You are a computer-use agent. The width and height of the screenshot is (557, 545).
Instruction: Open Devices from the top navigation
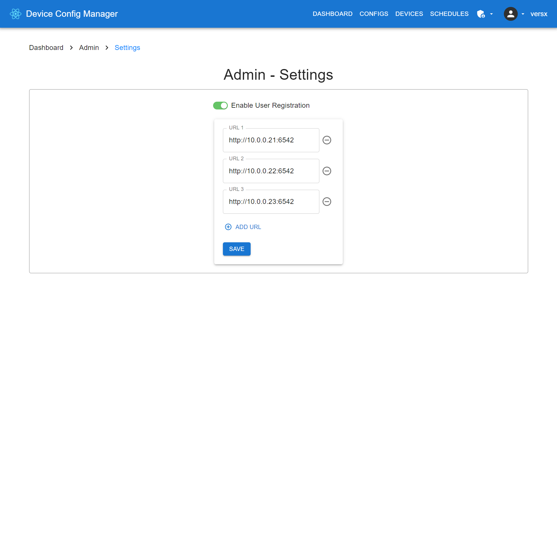[x=409, y=14]
